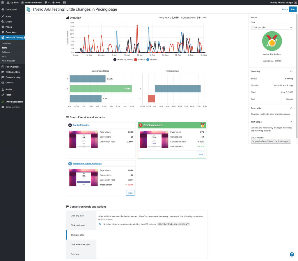Click the Media icon in sidebar
Image resolution: width=298 pixels, height=261 pixels.
3,22
